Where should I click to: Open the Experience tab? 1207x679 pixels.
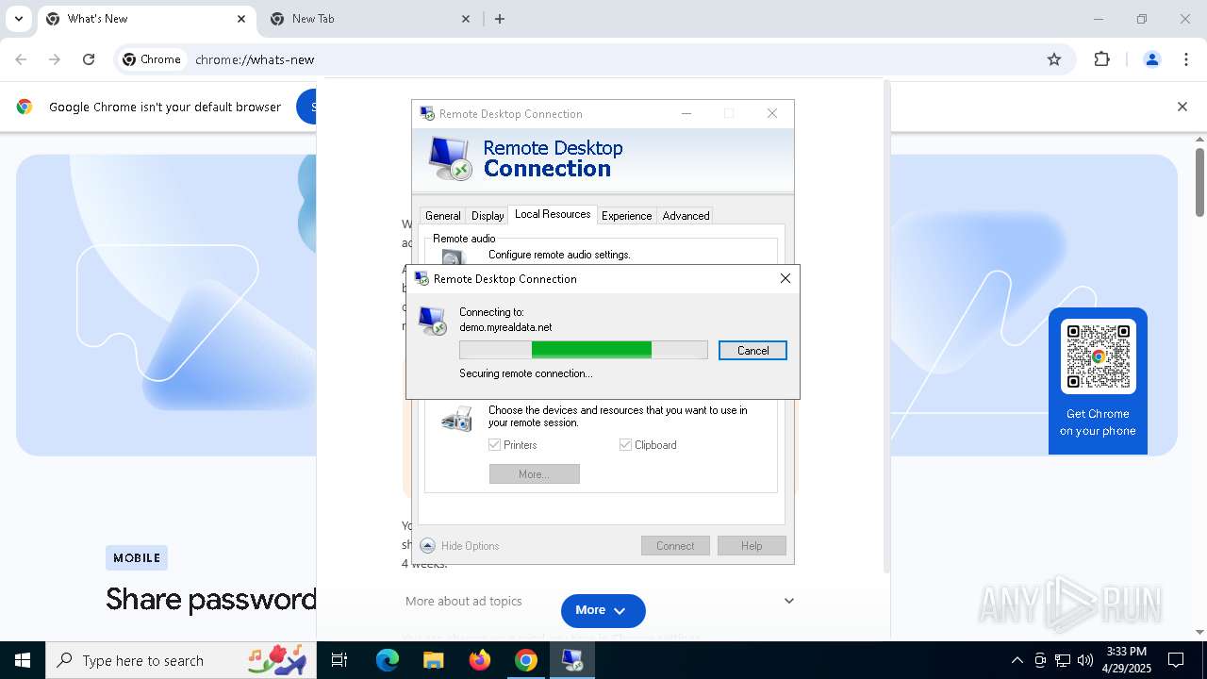pyautogui.click(x=626, y=216)
